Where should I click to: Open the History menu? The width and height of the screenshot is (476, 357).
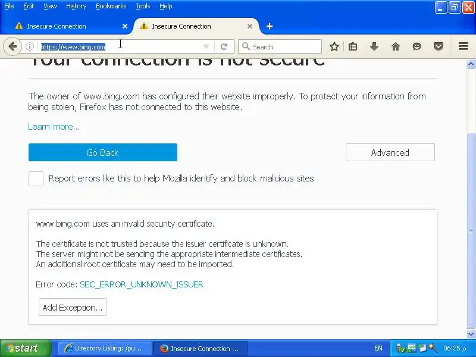pos(76,6)
